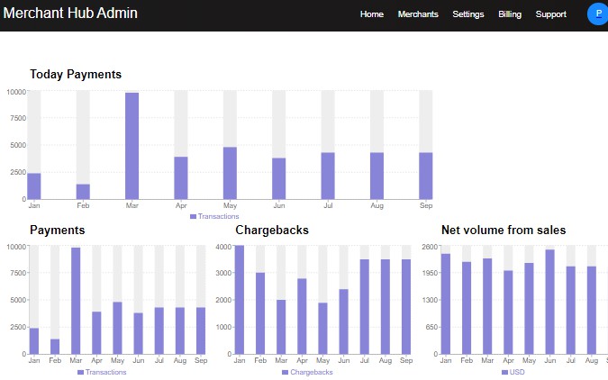Image resolution: width=608 pixels, height=380 pixels.
Task: Open Settings in the top navigation
Action: (x=467, y=14)
